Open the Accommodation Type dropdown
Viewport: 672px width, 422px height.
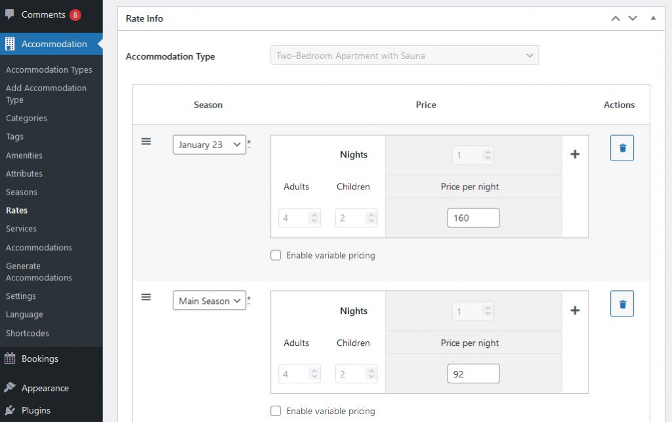[404, 56]
